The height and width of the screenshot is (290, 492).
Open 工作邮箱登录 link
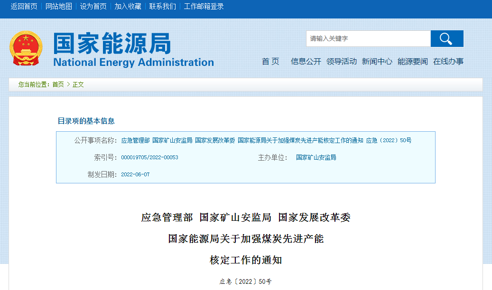204,6
